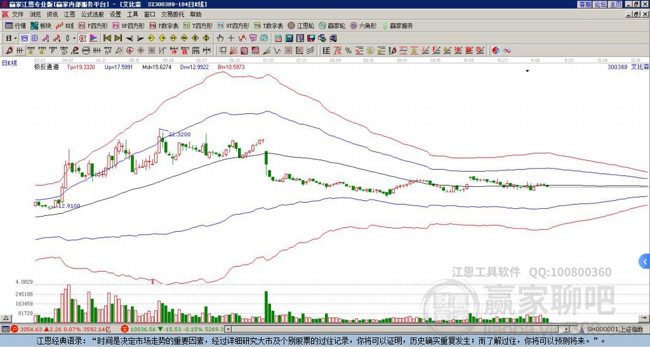Viewport: 650px width, 347px height.
Task: Open the 设置 menu
Action: tap(116, 15)
